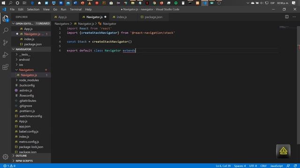300x168 pixels.
Task: Switch to the App.js editor tab
Action: coord(65,17)
